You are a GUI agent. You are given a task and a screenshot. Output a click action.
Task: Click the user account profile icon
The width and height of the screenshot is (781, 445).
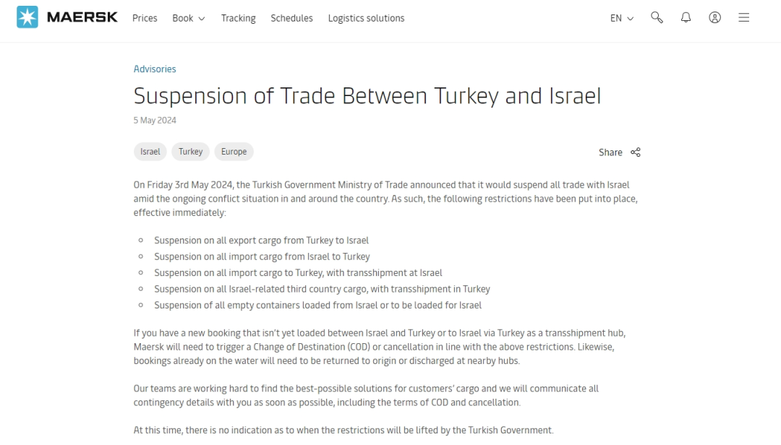(714, 17)
